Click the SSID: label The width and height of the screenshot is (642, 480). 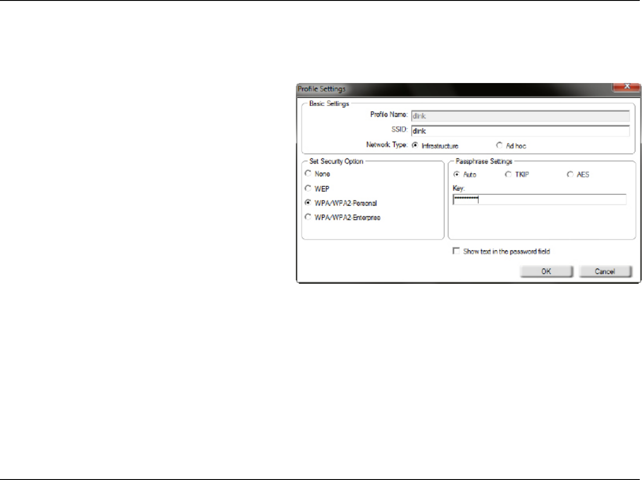[399, 129]
